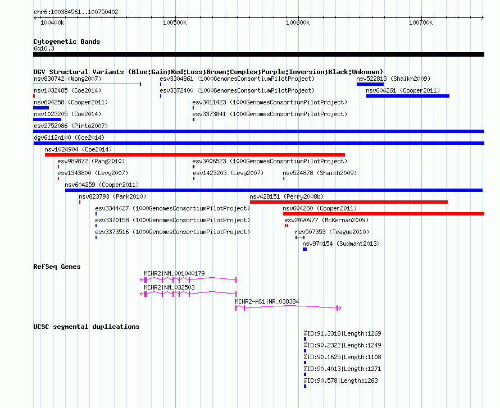Select esv3411423 1000Genomes variant label

(270, 102)
